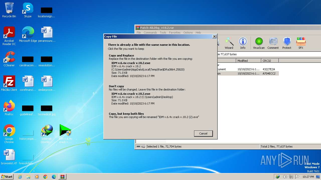321x180 pixels.
Task: Open Windows Media Player from the taskbar
Action: pos(37,177)
